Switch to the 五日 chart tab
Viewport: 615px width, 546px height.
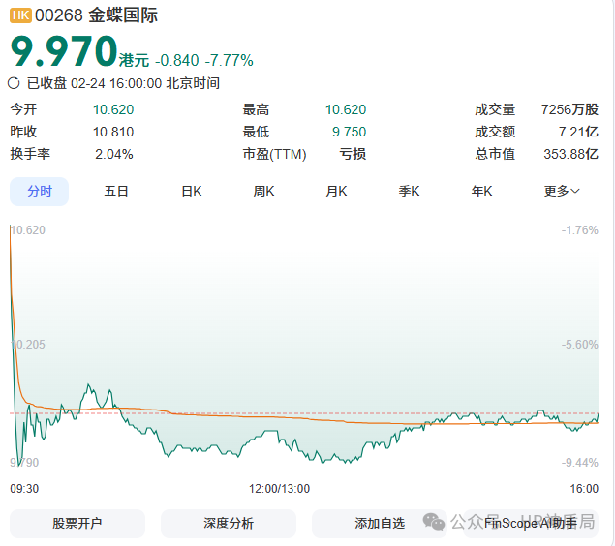point(116,192)
